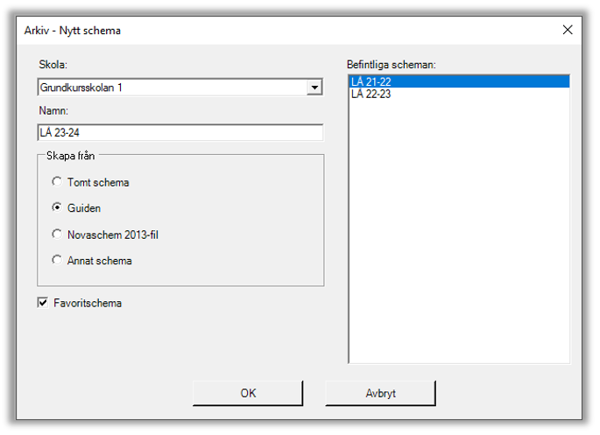Select the Tomt schema radio button
Screen dimensions: 600x435
pos(58,182)
